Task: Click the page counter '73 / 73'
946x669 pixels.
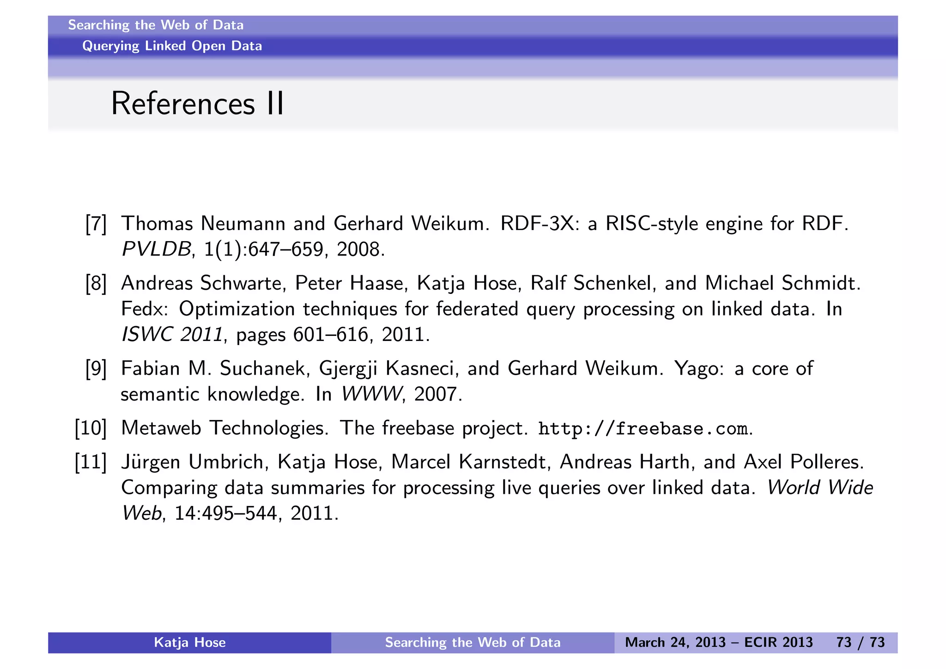Action: (861, 643)
